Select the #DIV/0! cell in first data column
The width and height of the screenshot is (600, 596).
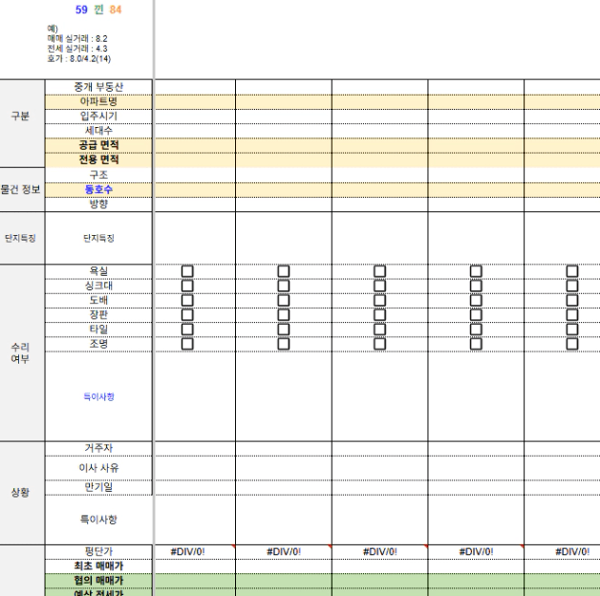point(195,552)
